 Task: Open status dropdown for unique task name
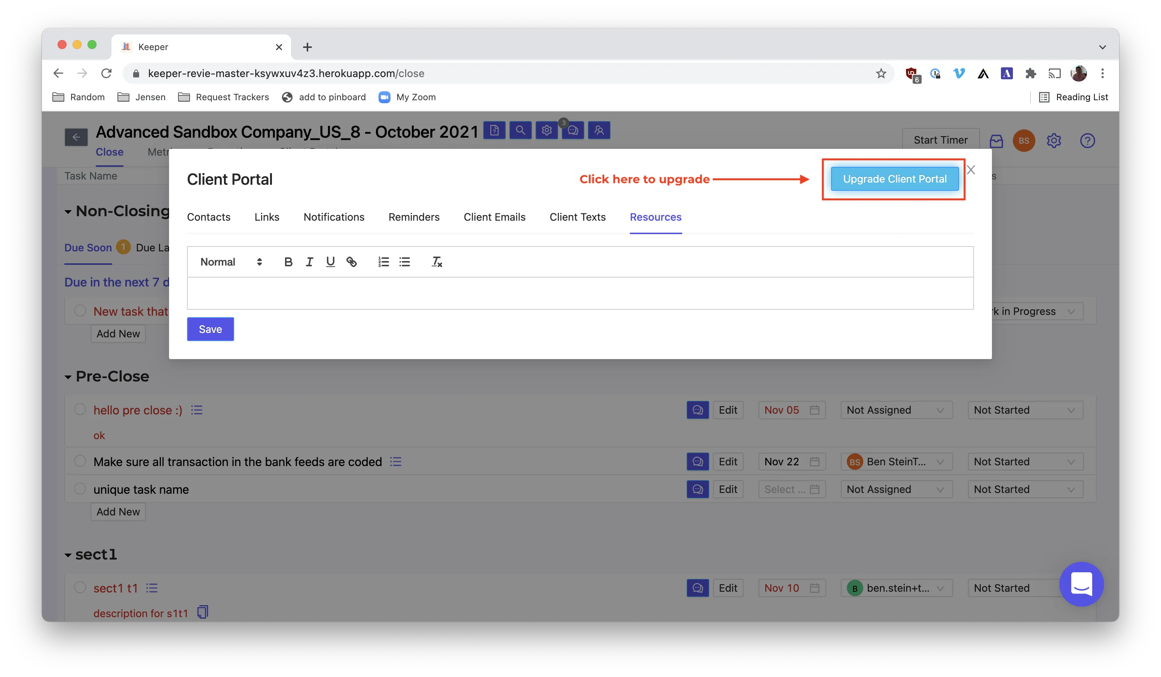(x=1025, y=489)
